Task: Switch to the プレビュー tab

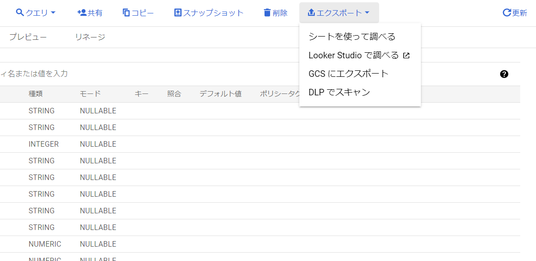Action: tap(28, 37)
